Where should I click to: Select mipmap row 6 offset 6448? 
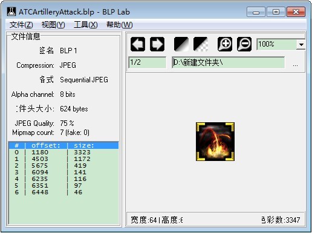[63, 192]
